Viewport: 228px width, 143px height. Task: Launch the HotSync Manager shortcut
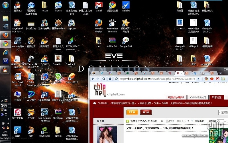coord(45,80)
